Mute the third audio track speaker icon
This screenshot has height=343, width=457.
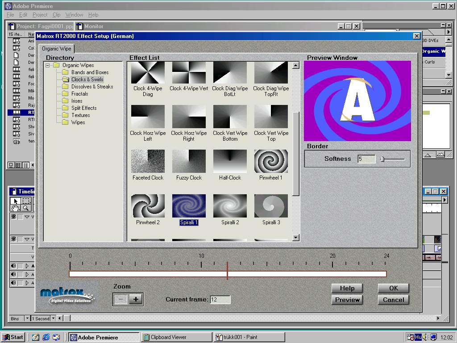(x=13, y=283)
